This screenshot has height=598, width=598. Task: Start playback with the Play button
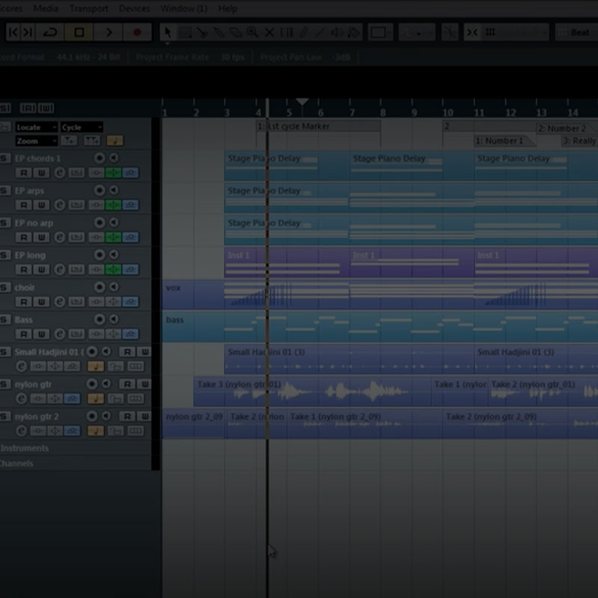108,32
